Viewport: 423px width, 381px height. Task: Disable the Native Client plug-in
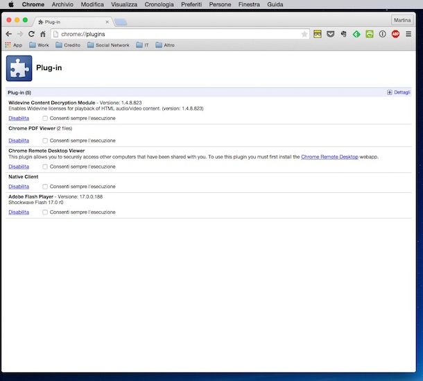19,187
